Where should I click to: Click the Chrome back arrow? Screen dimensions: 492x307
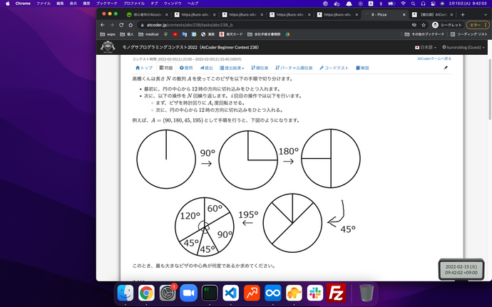pyautogui.click(x=103, y=25)
